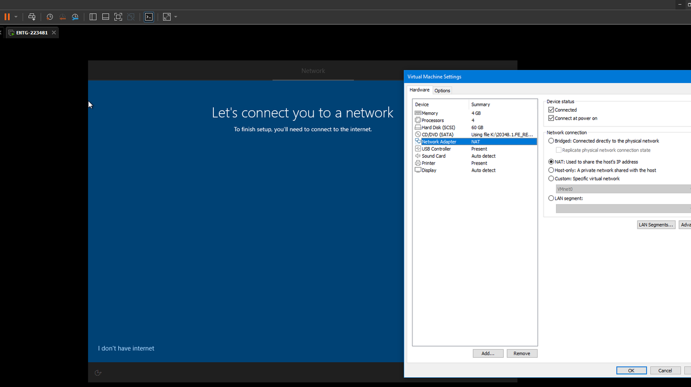This screenshot has width=691, height=387.
Task: Confirm settings with the OK button
Action: 632,370
